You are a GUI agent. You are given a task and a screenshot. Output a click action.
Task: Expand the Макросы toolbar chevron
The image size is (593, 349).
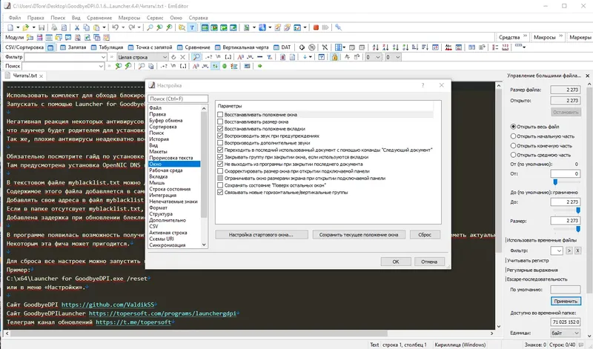click(x=561, y=36)
